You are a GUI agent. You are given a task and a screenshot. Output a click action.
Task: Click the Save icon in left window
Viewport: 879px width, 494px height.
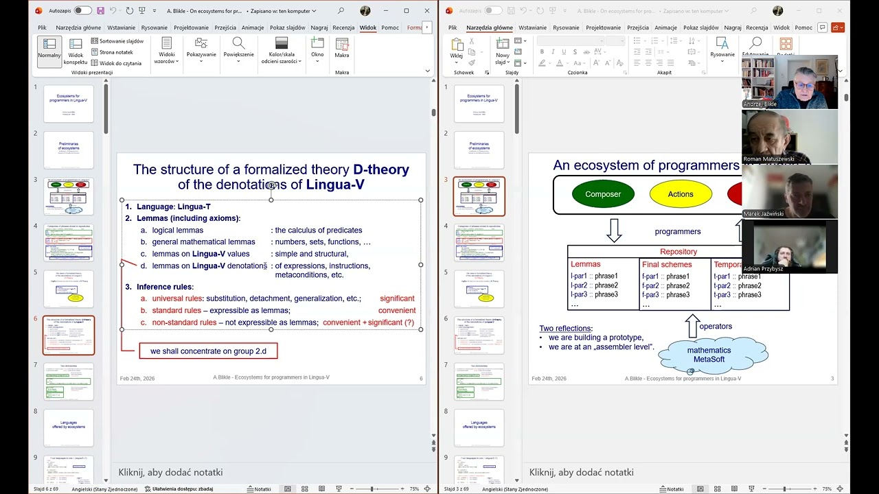pos(101,11)
